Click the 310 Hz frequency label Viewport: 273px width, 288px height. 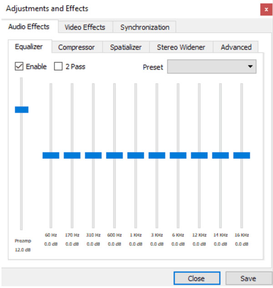pos(93,235)
